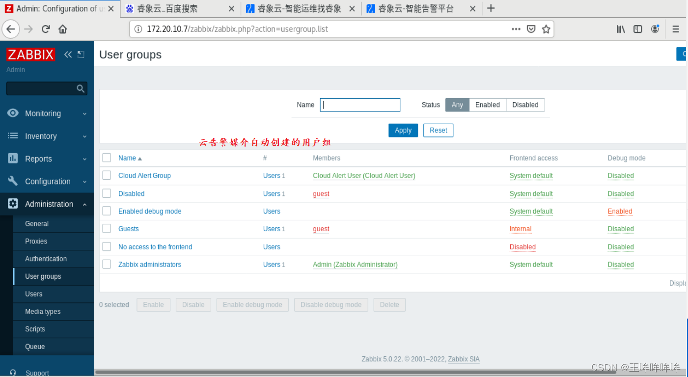688x377 pixels.
Task: Open the Firefox hamburger menu
Action: coord(676,29)
